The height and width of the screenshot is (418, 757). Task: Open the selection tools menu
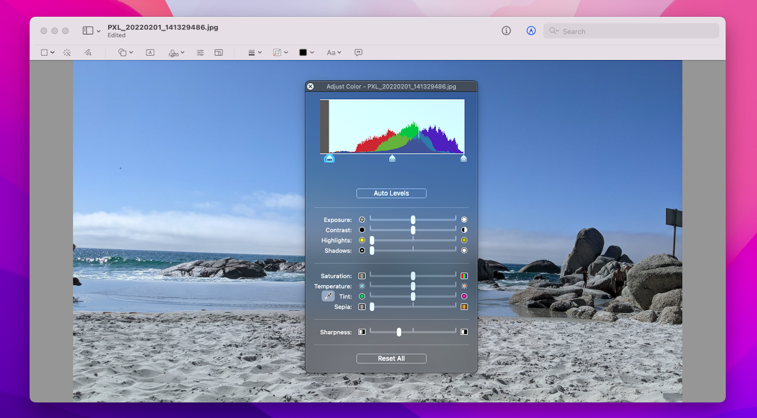click(46, 52)
